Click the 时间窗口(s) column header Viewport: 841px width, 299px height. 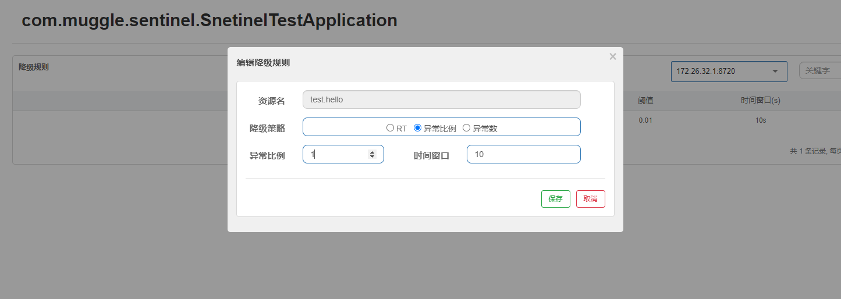pyautogui.click(x=760, y=101)
